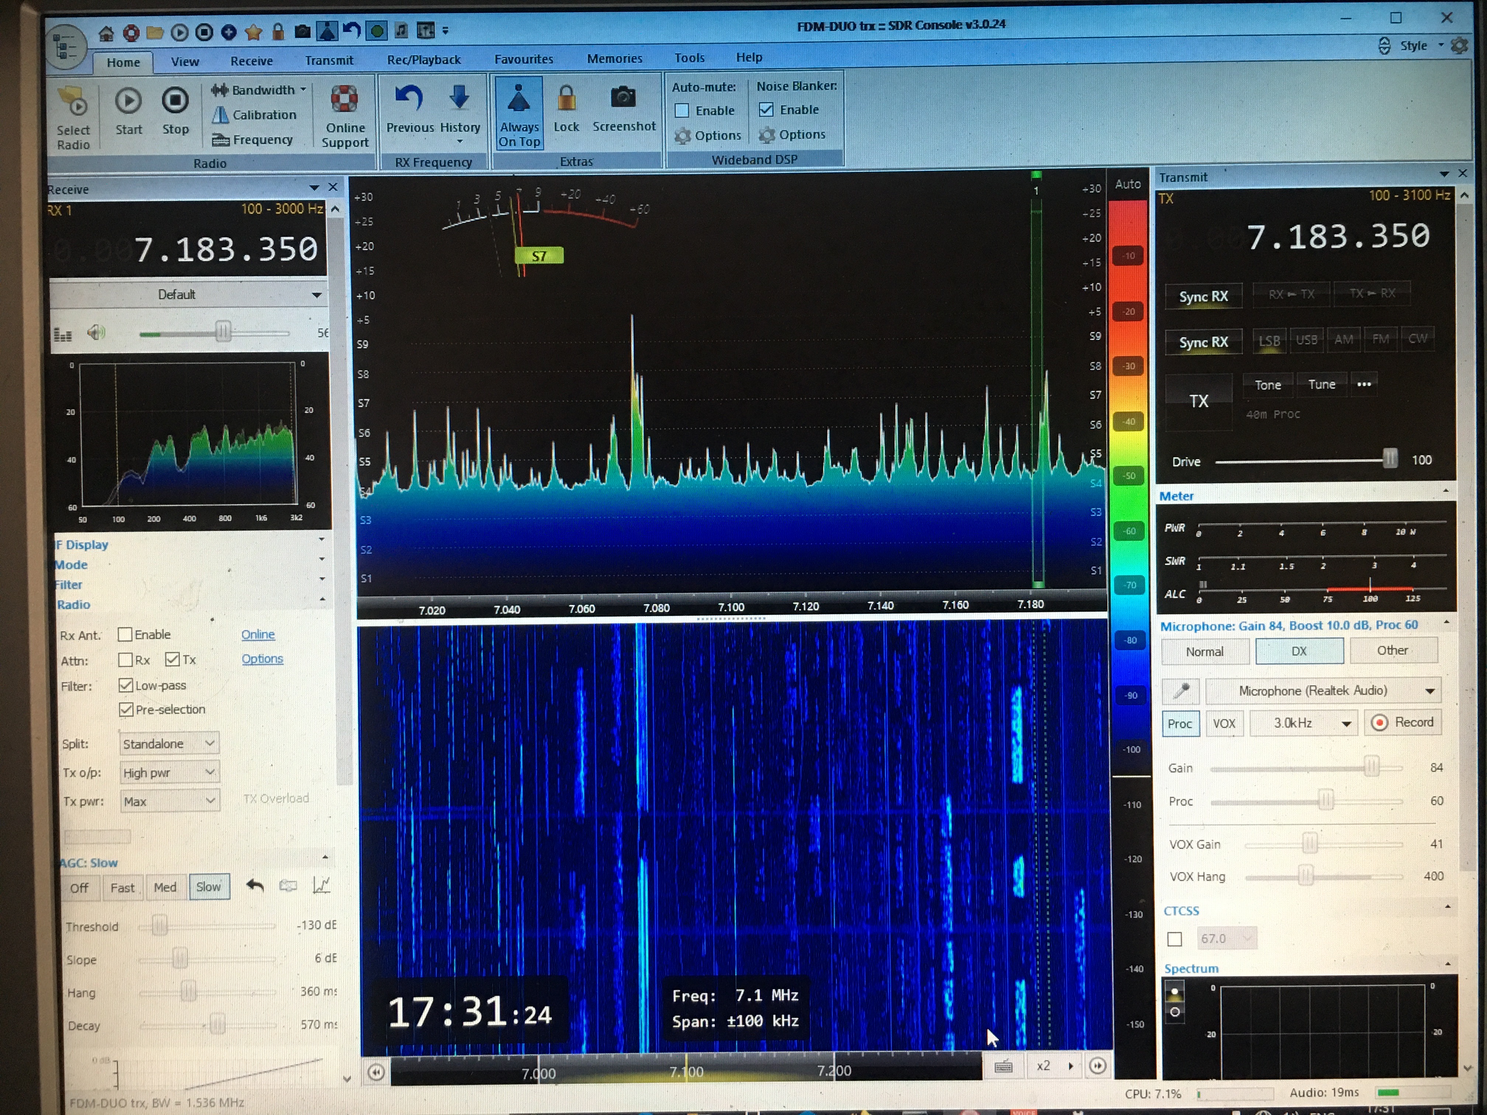The image size is (1487, 1115).
Task: Click the Select Radio icon
Action: click(x=73, y=104)
